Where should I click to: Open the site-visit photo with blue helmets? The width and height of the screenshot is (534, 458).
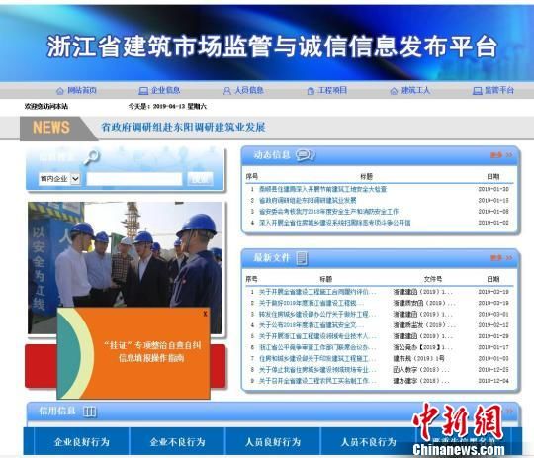coord(125,255)
